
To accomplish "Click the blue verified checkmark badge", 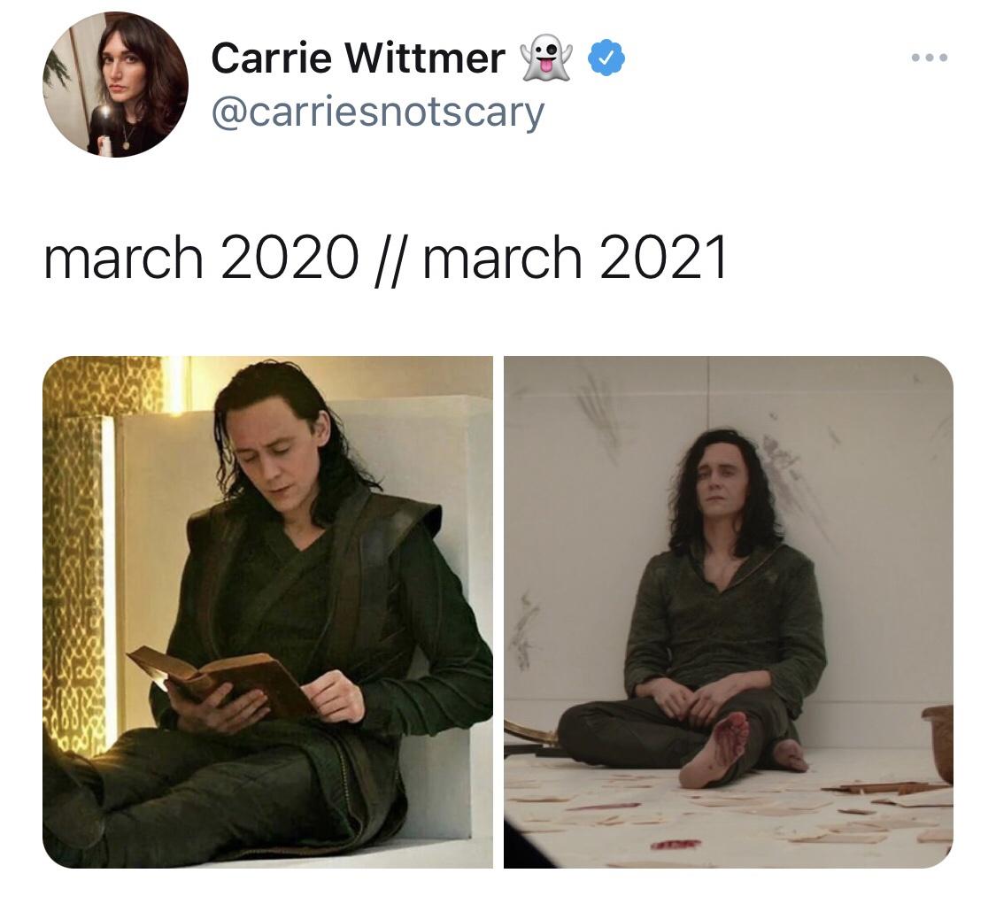I will coord(606,58).
